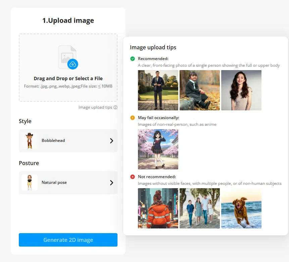Click the orange May fail occasionally warning icon
Screen dimensions: 289x262
click(133, 118)
